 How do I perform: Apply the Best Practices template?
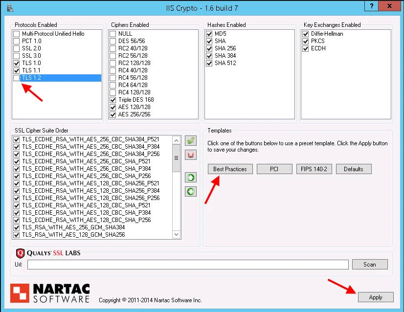pos(230,169)
